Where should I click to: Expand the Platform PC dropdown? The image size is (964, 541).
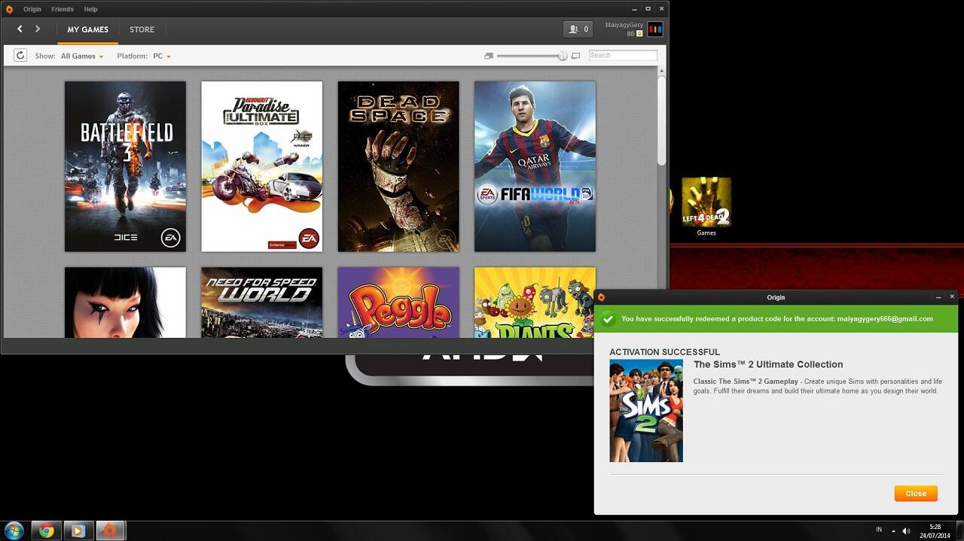click(162, 56)
